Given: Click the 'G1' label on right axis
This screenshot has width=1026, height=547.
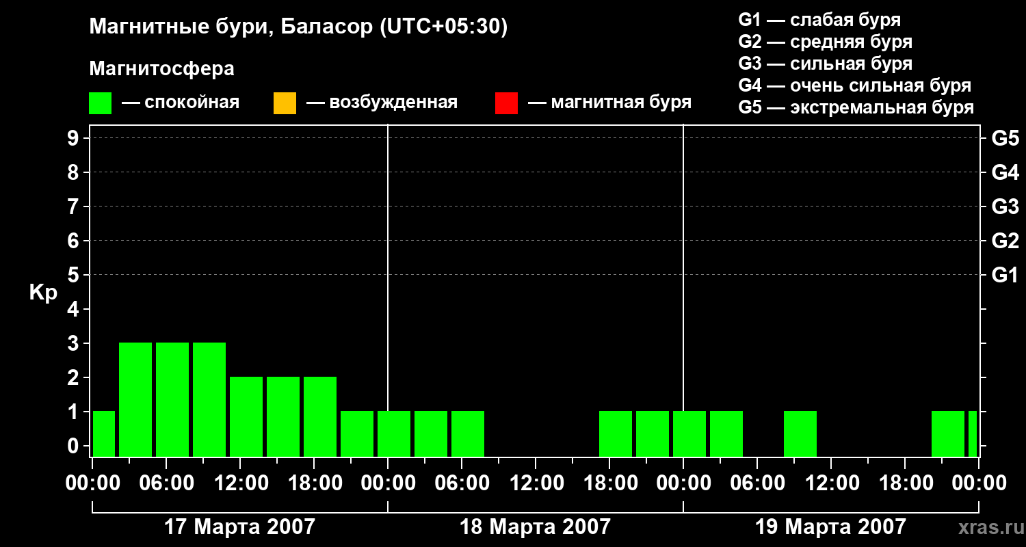Looking at the screenshot, I should tap(1005, 275).
